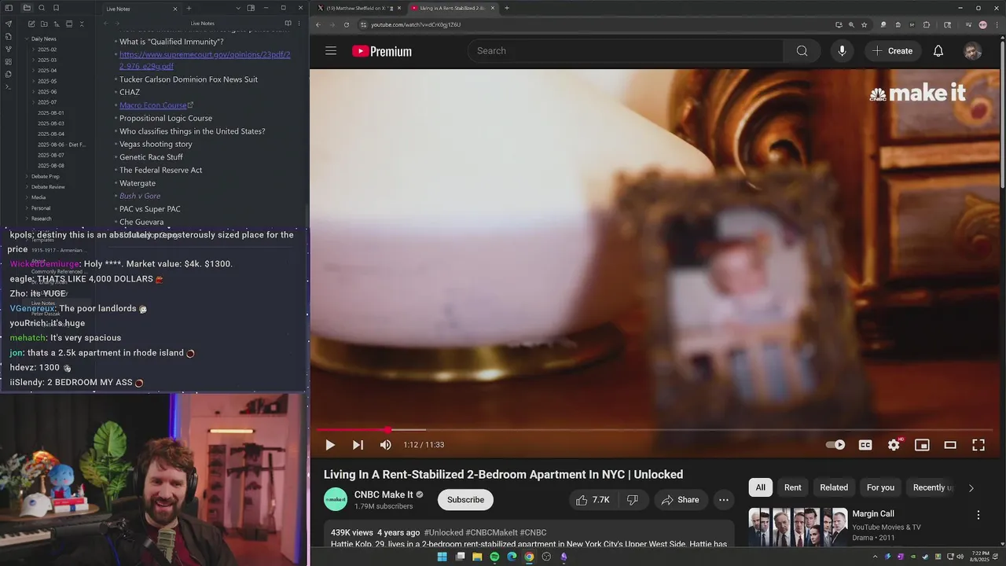Image resolution: width=1006 pixels, height=566 pixels.
Task: Expand the Research folder
Action: (27, 219)
